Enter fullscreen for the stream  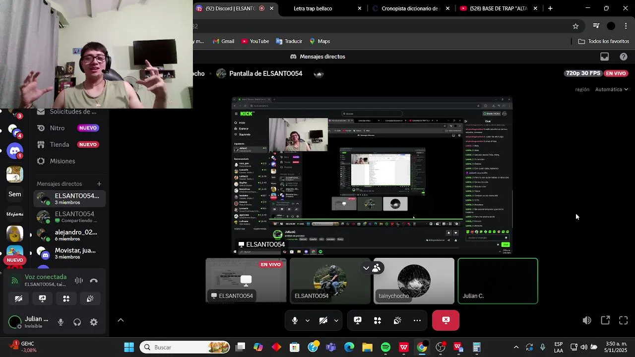pyautogui.click(x=624, y=320)
